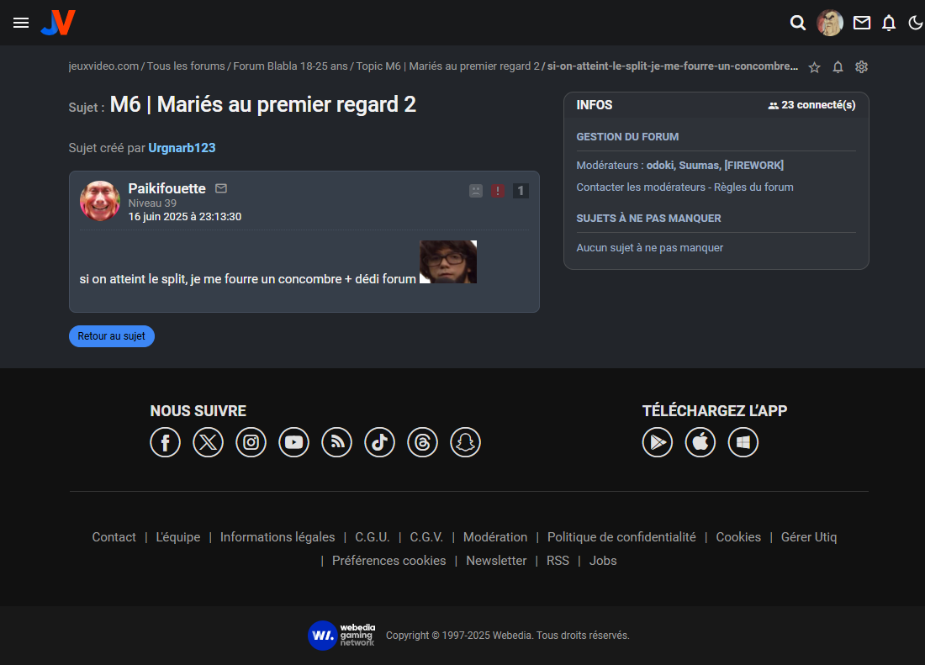Image resolution: width=925 pixels, height=665 pixels.
Task: Open Urgnarb123 profile link
Action: (182, 148)
